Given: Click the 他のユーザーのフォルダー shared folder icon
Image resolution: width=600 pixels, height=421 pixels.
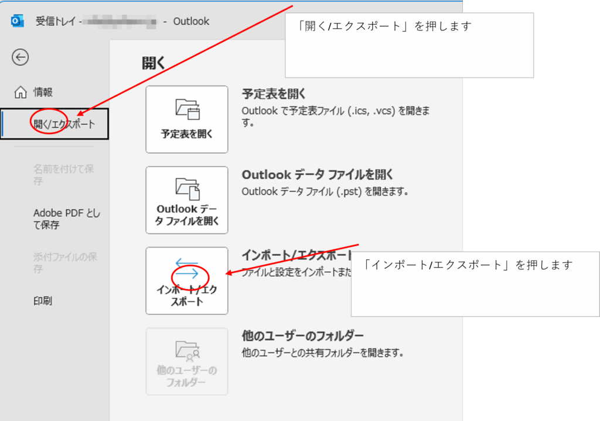Looking at the screenshot, I should tap(187, 351).
